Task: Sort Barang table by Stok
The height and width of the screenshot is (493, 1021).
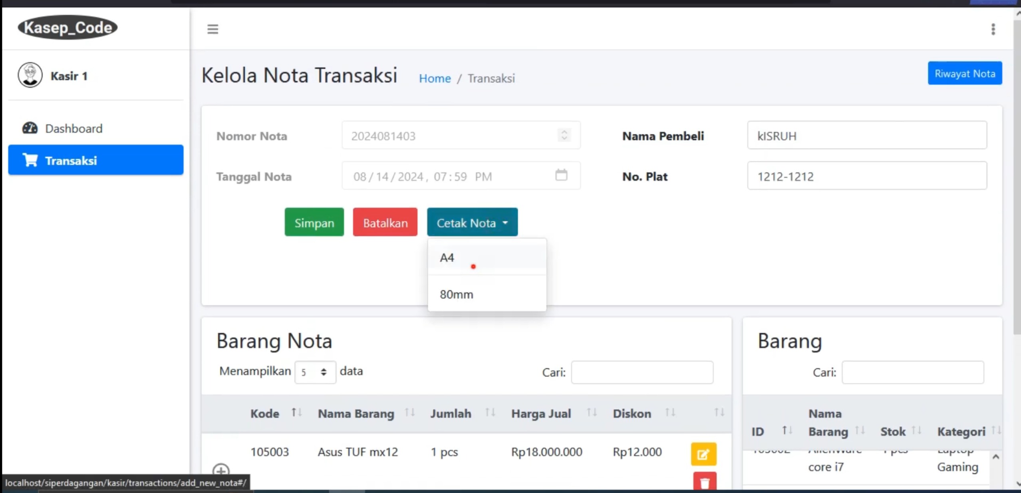Action: [916, 431]
